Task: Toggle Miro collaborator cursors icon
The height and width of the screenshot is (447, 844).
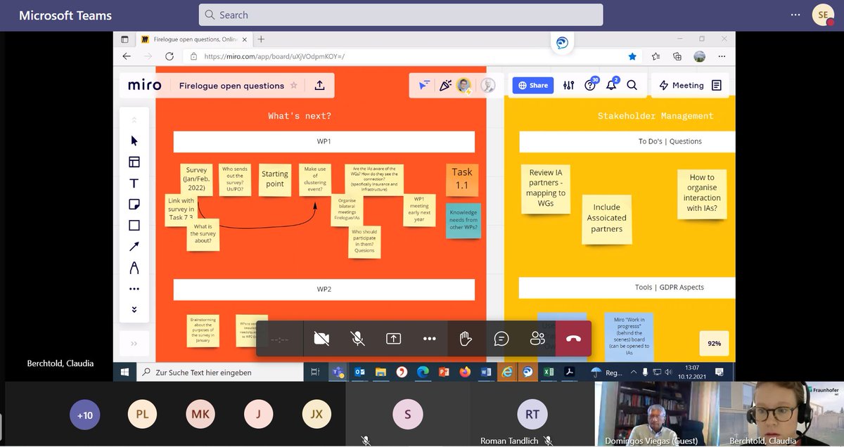Action: click(x=423, y=85)
